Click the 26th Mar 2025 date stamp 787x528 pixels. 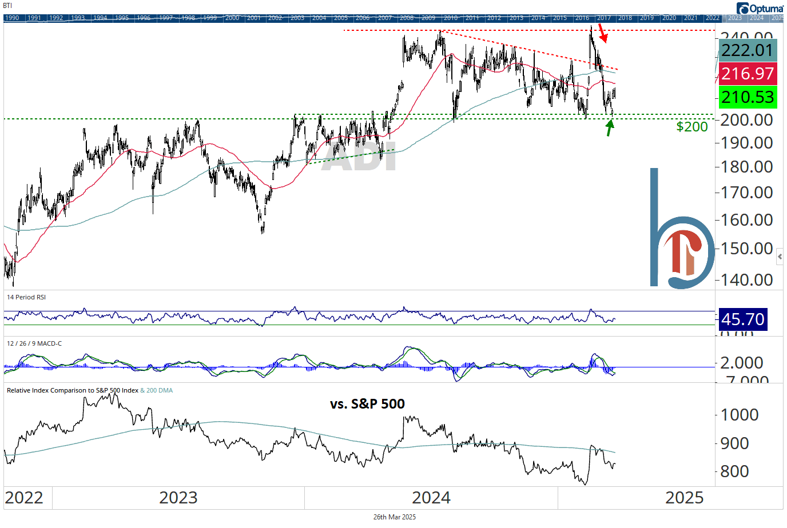[x=395, y=517]
